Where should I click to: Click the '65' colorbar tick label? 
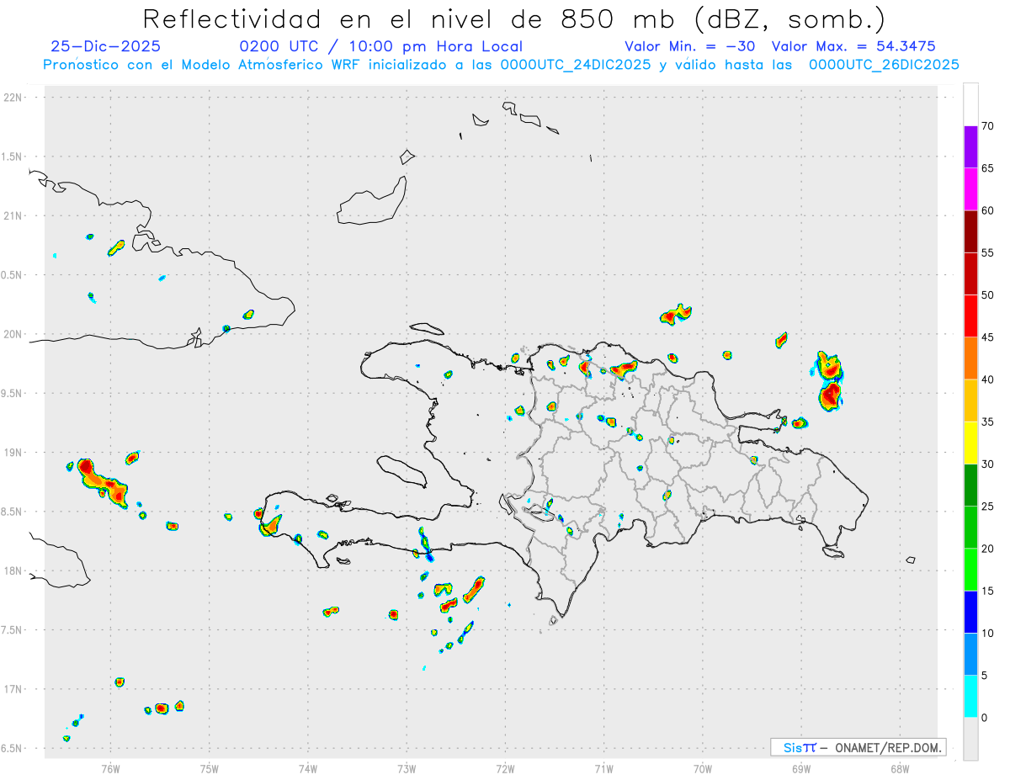click(x=988, y=168)
